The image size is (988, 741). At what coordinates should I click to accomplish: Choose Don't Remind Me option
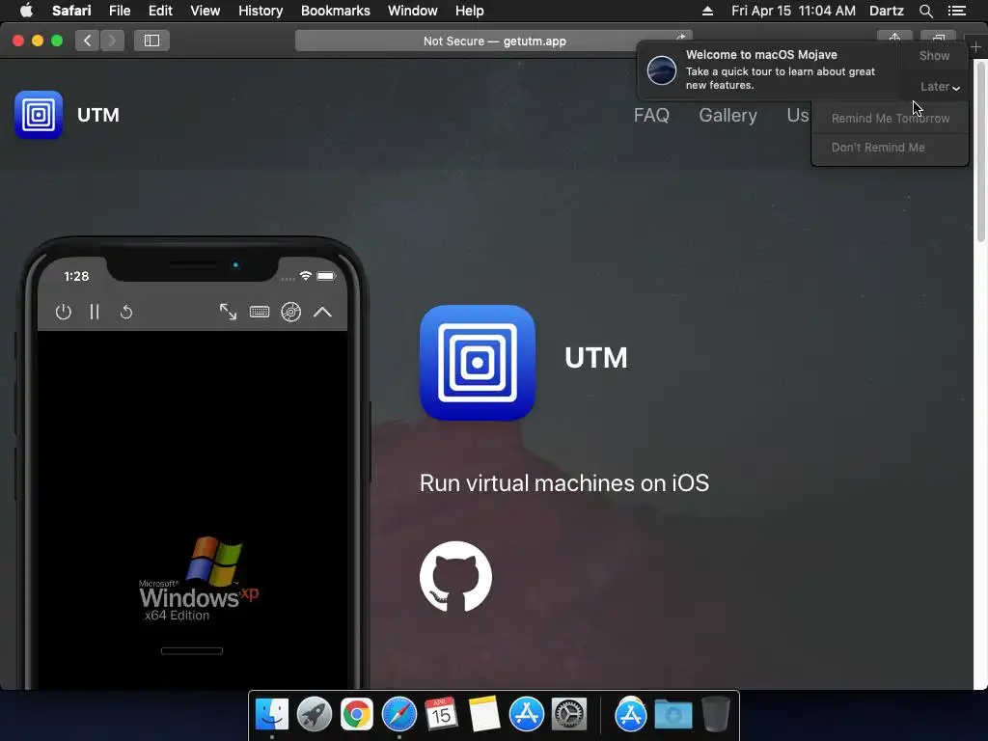pyautogui.click(x=878, y=148)
